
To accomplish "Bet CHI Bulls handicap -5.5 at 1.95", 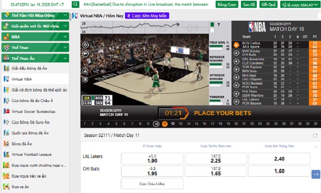I will point(152,171).
